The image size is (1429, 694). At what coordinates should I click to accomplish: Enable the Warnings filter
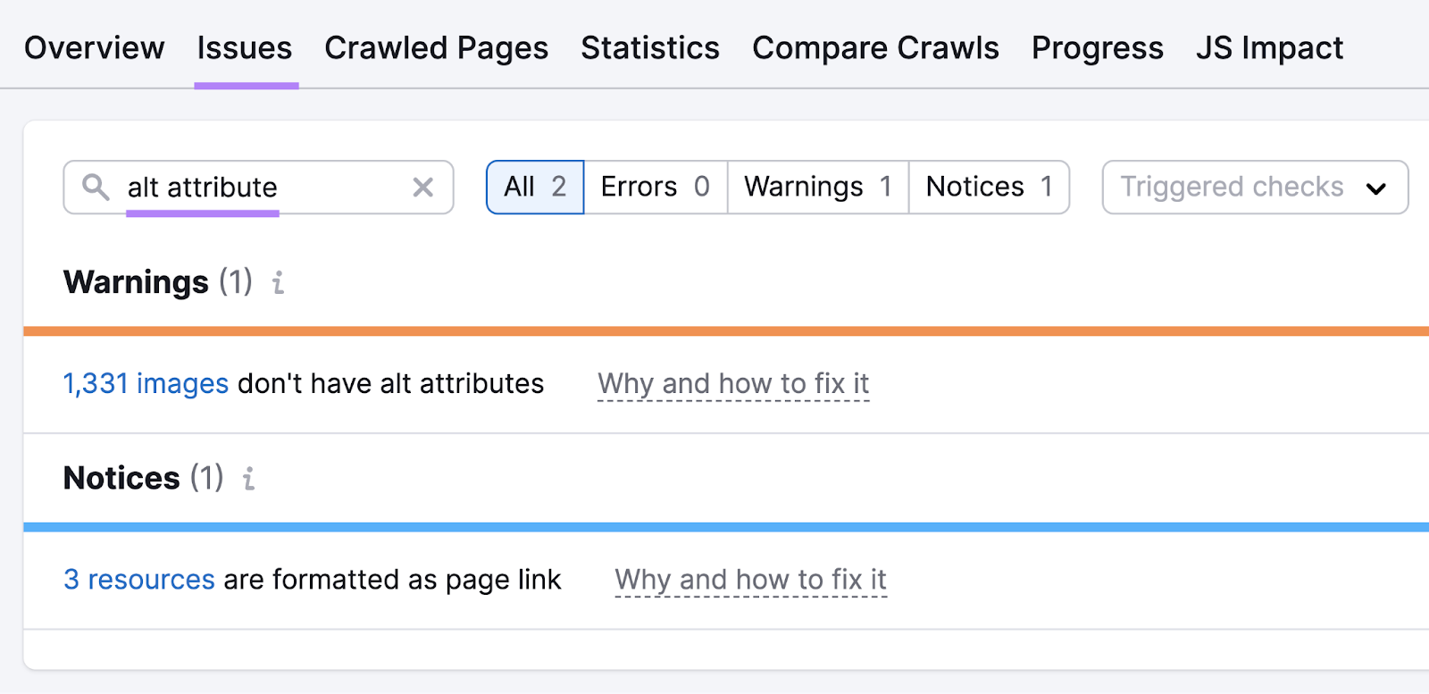click(816, 187)
